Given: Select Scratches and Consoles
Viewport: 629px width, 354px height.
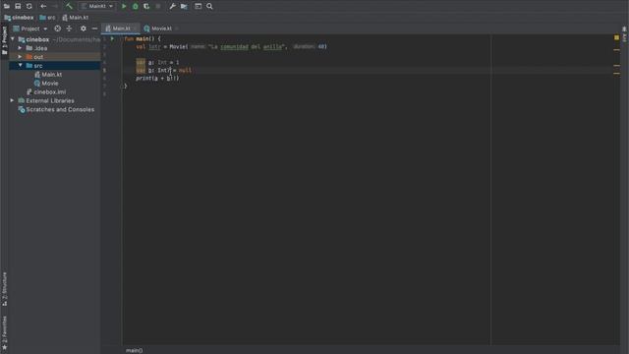Looking at the screenshot, I should (x=56, y=109).
